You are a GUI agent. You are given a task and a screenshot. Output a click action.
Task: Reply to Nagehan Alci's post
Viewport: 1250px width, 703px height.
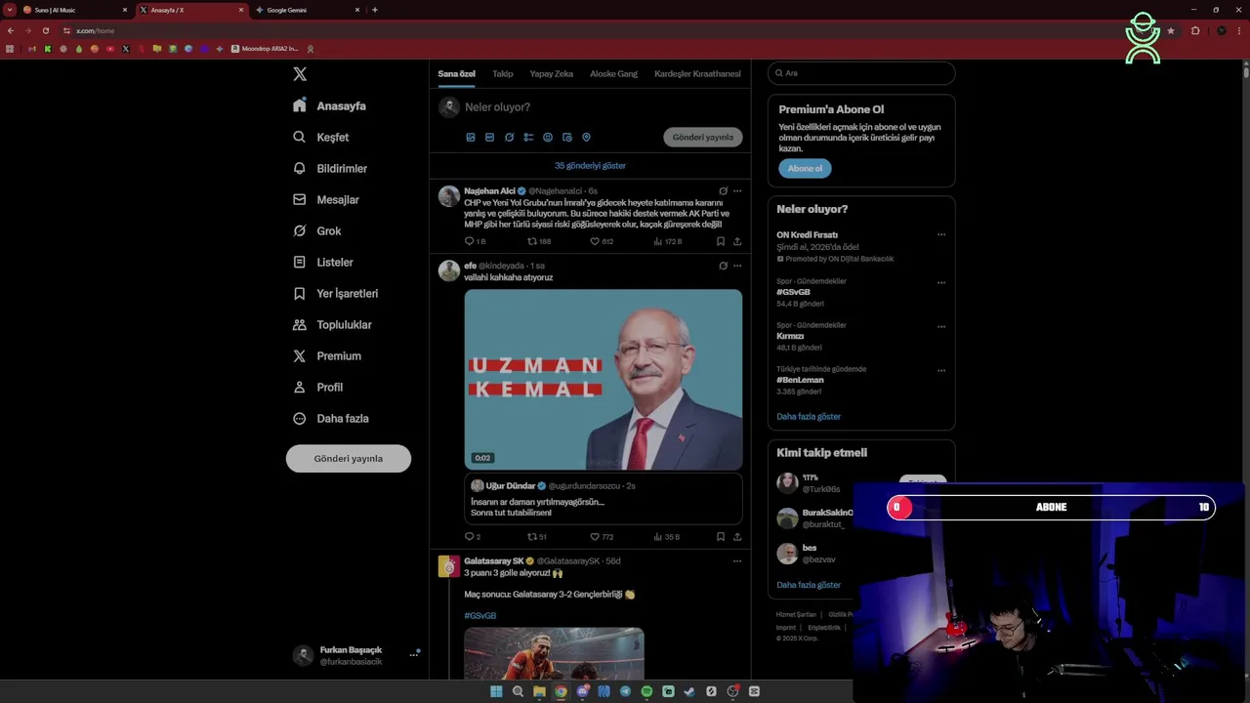475,241
